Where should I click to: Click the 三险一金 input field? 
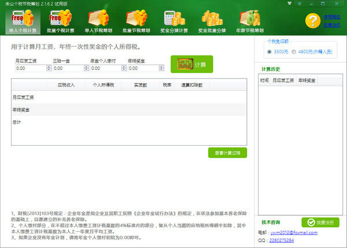point(68,68)
